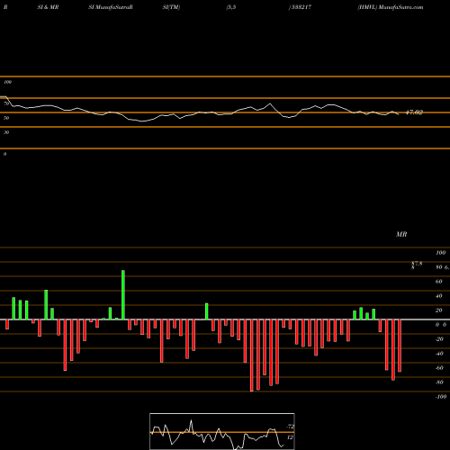Click the '20' label on the MR axis

[438, 310]
